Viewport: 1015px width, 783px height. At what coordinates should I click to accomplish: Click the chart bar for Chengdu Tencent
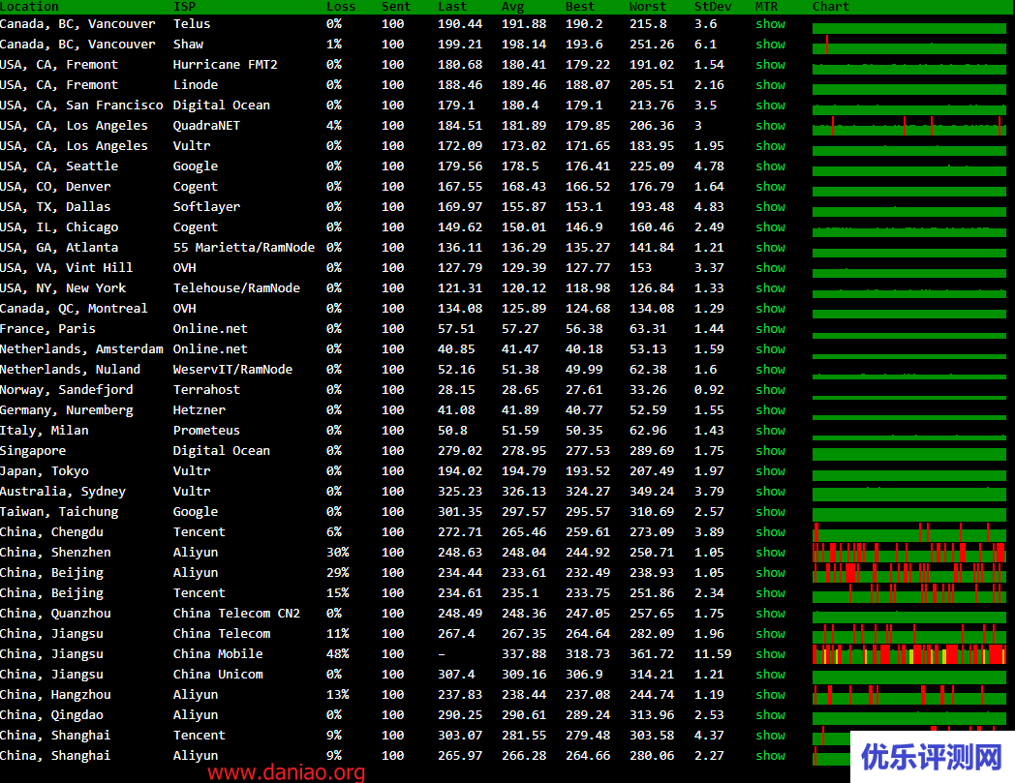click(909, 532)
